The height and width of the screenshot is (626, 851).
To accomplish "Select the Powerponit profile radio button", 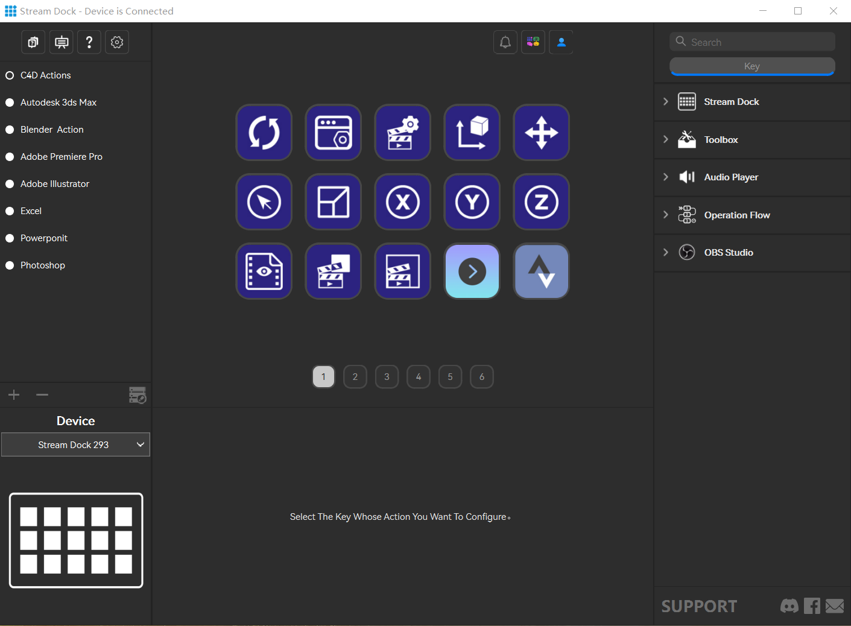I will pos(10,238).
